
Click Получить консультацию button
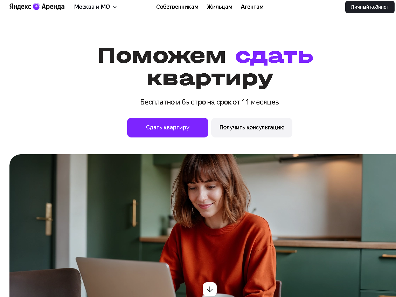coord(252,128)
